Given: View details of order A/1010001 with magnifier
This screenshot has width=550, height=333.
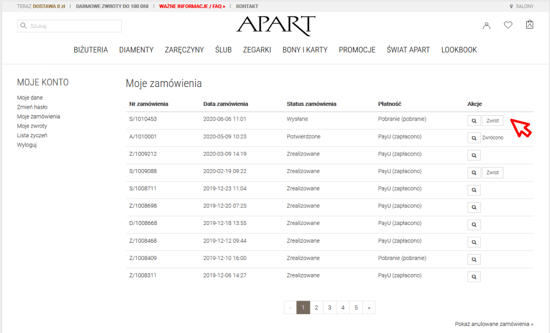Looking at the screenshot, I should pos(474,138).
